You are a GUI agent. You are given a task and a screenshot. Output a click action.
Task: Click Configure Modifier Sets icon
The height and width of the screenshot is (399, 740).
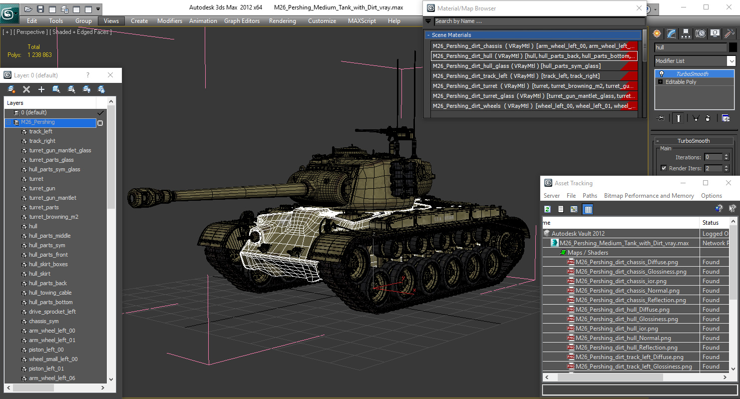(x=726, y=118)
